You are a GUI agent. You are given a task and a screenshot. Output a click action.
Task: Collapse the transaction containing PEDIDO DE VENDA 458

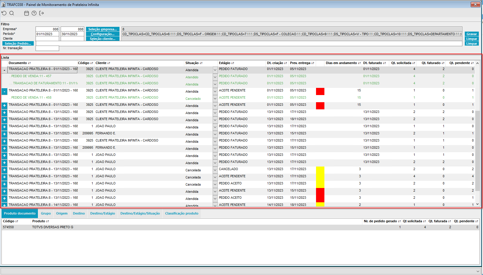tap(4, 91)
